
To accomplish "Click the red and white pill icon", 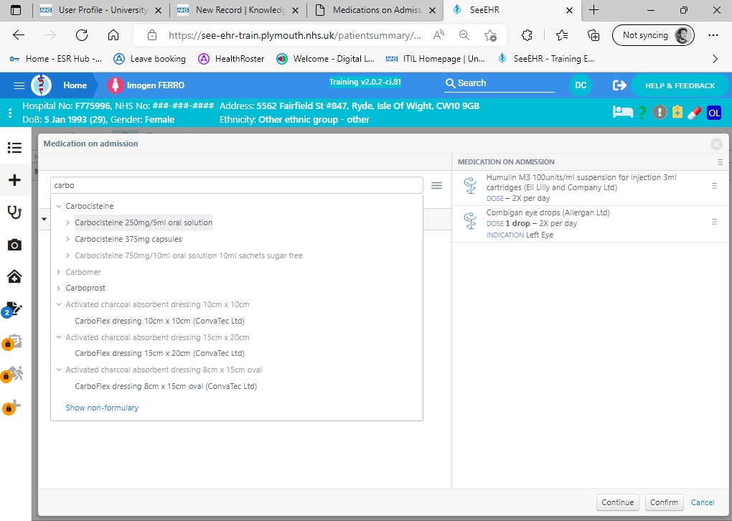I will point(695,113).
